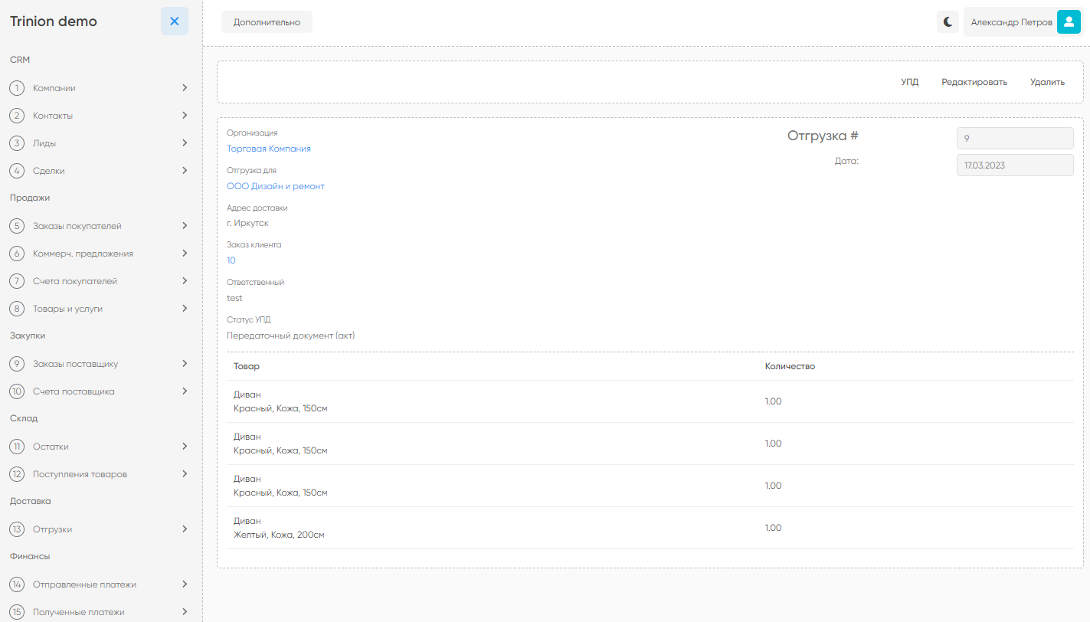Expand the Лиды chevron
1090x622 pixels.
point(185,142)
